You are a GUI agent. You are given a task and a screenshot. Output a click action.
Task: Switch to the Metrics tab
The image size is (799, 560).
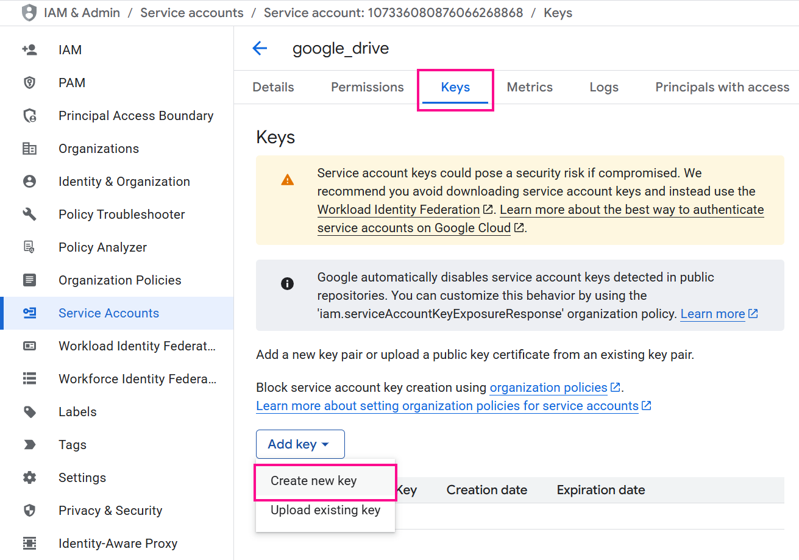pos(529,87)
